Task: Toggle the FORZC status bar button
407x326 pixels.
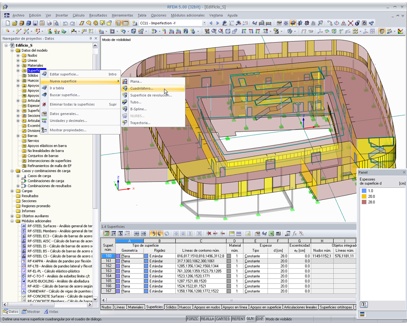Action: [192, 319]
